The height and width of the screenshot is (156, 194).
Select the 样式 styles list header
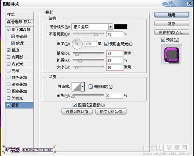pos(19,15)
